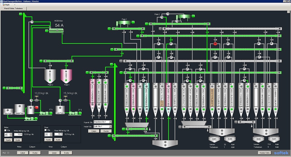Select silo number 16

tap(127, 99)
